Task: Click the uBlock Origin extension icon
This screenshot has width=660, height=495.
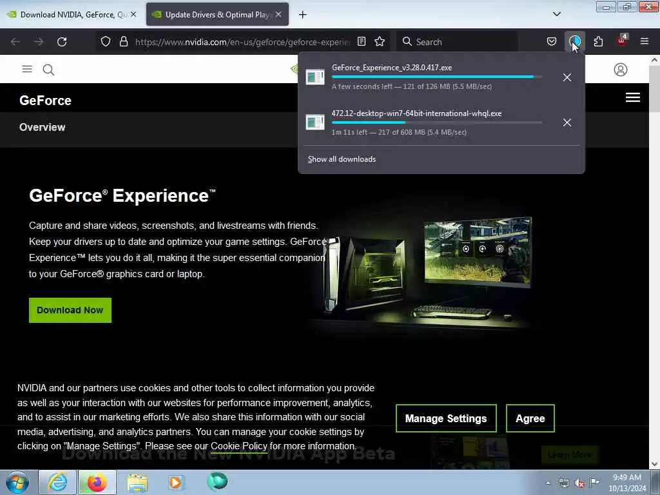Action: pos(622,41)
